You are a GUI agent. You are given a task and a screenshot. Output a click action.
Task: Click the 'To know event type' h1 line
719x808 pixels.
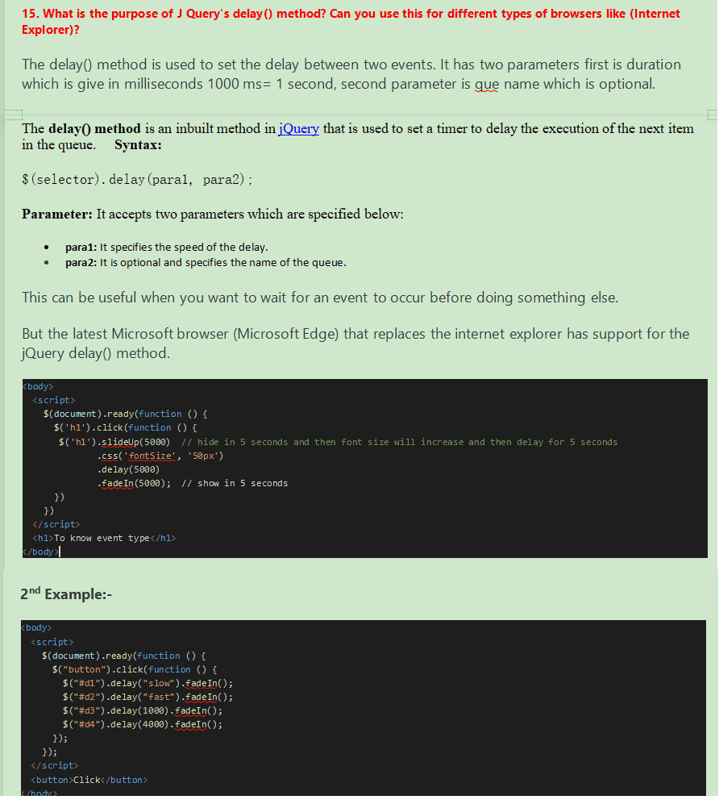(x=103, y=538)
